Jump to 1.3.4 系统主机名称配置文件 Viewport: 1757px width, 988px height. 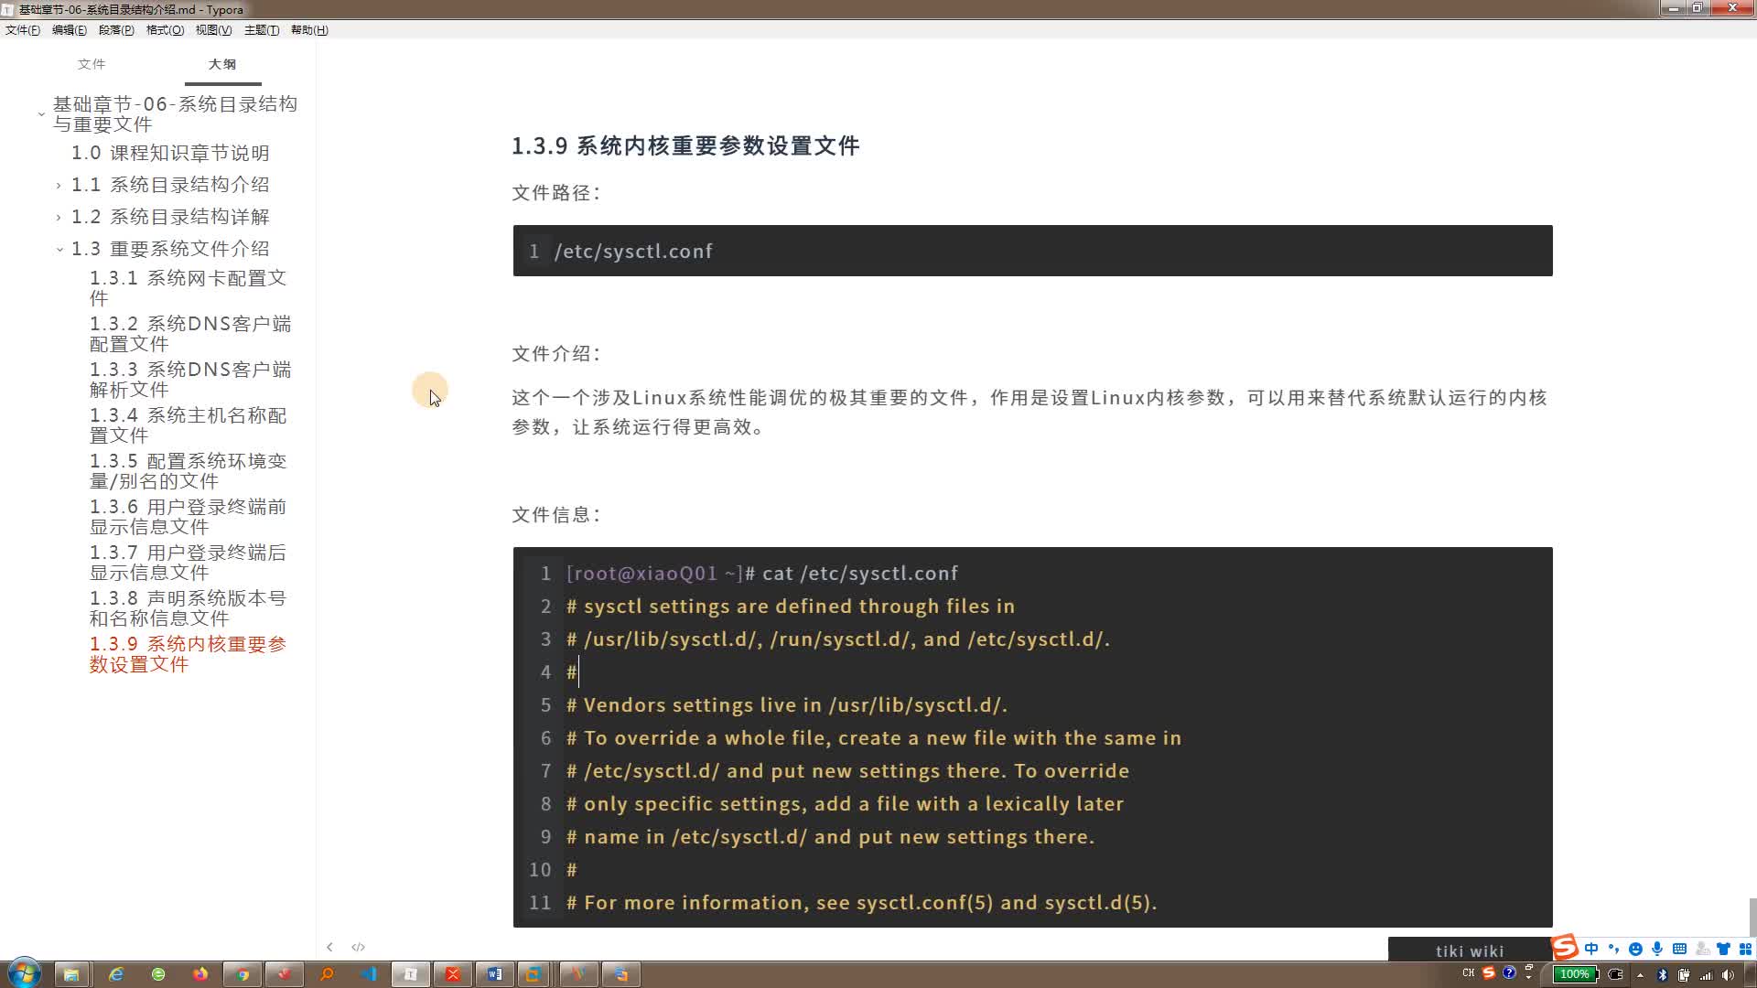pyautogui.click(x=189, y=424)
